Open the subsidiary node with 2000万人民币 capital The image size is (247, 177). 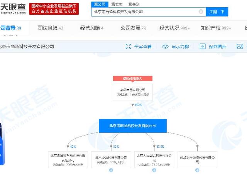click(68, 160)
